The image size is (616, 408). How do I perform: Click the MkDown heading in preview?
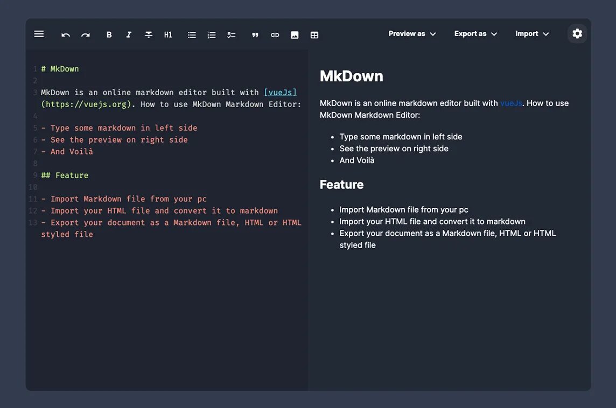pos(351,76)
